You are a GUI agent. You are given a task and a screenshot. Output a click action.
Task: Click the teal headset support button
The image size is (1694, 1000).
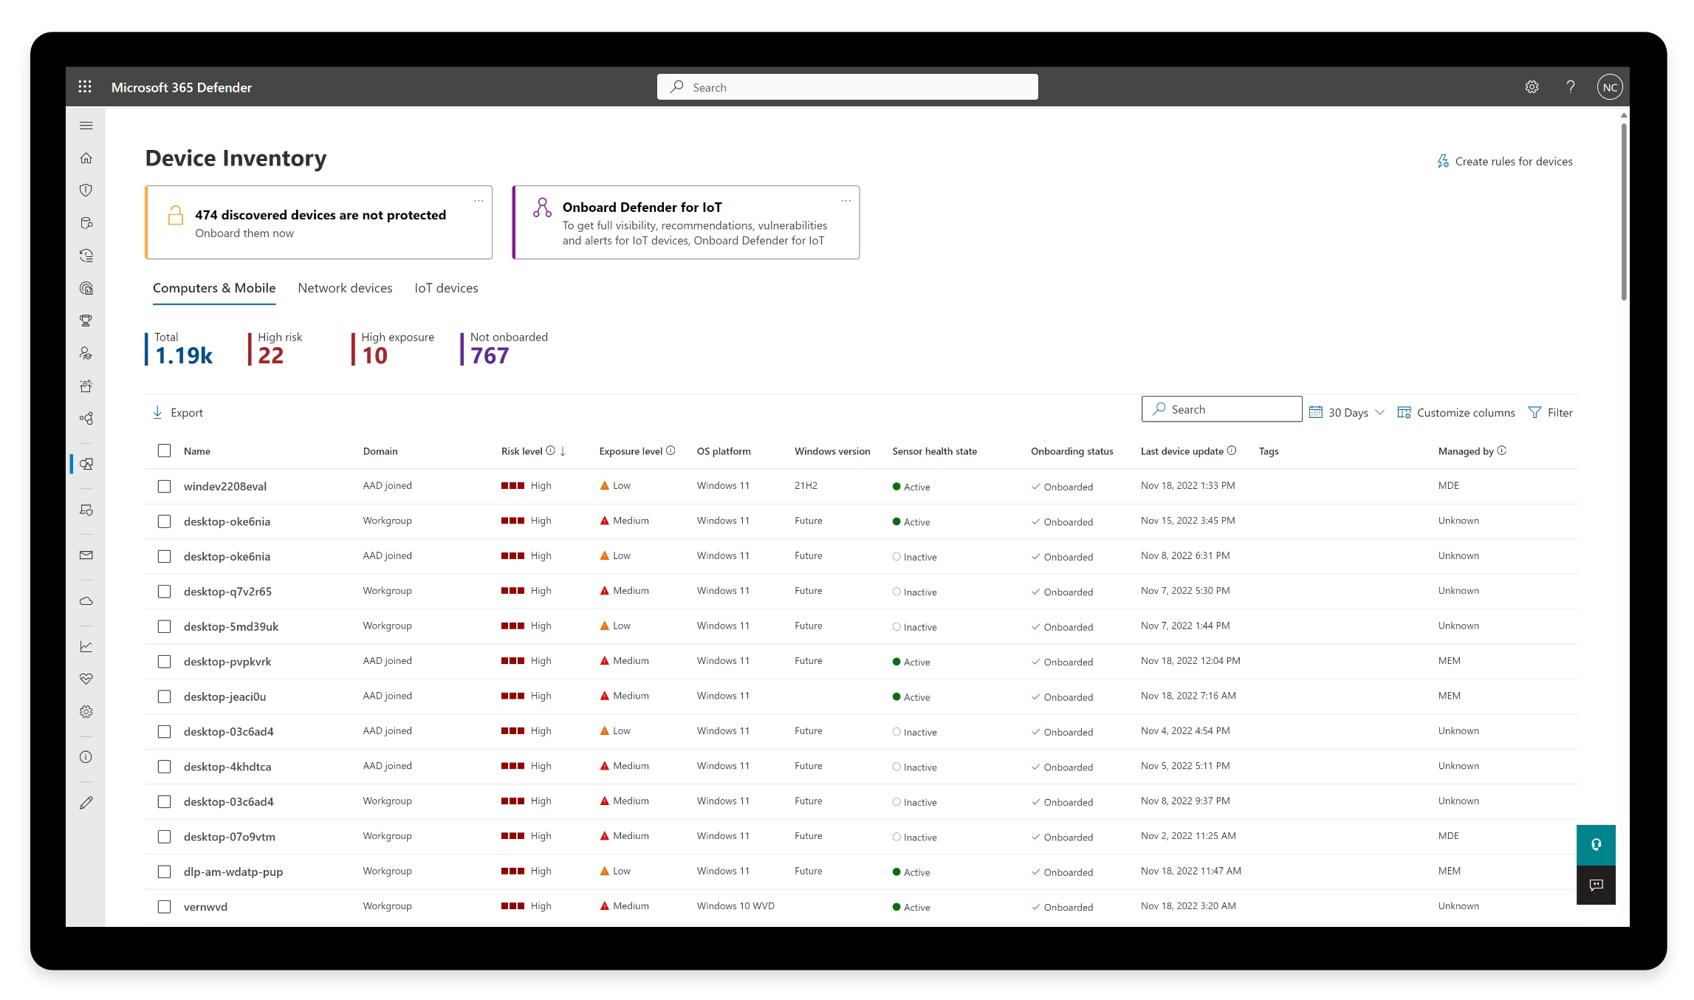pyautogui.click(x=1596, y=845)
